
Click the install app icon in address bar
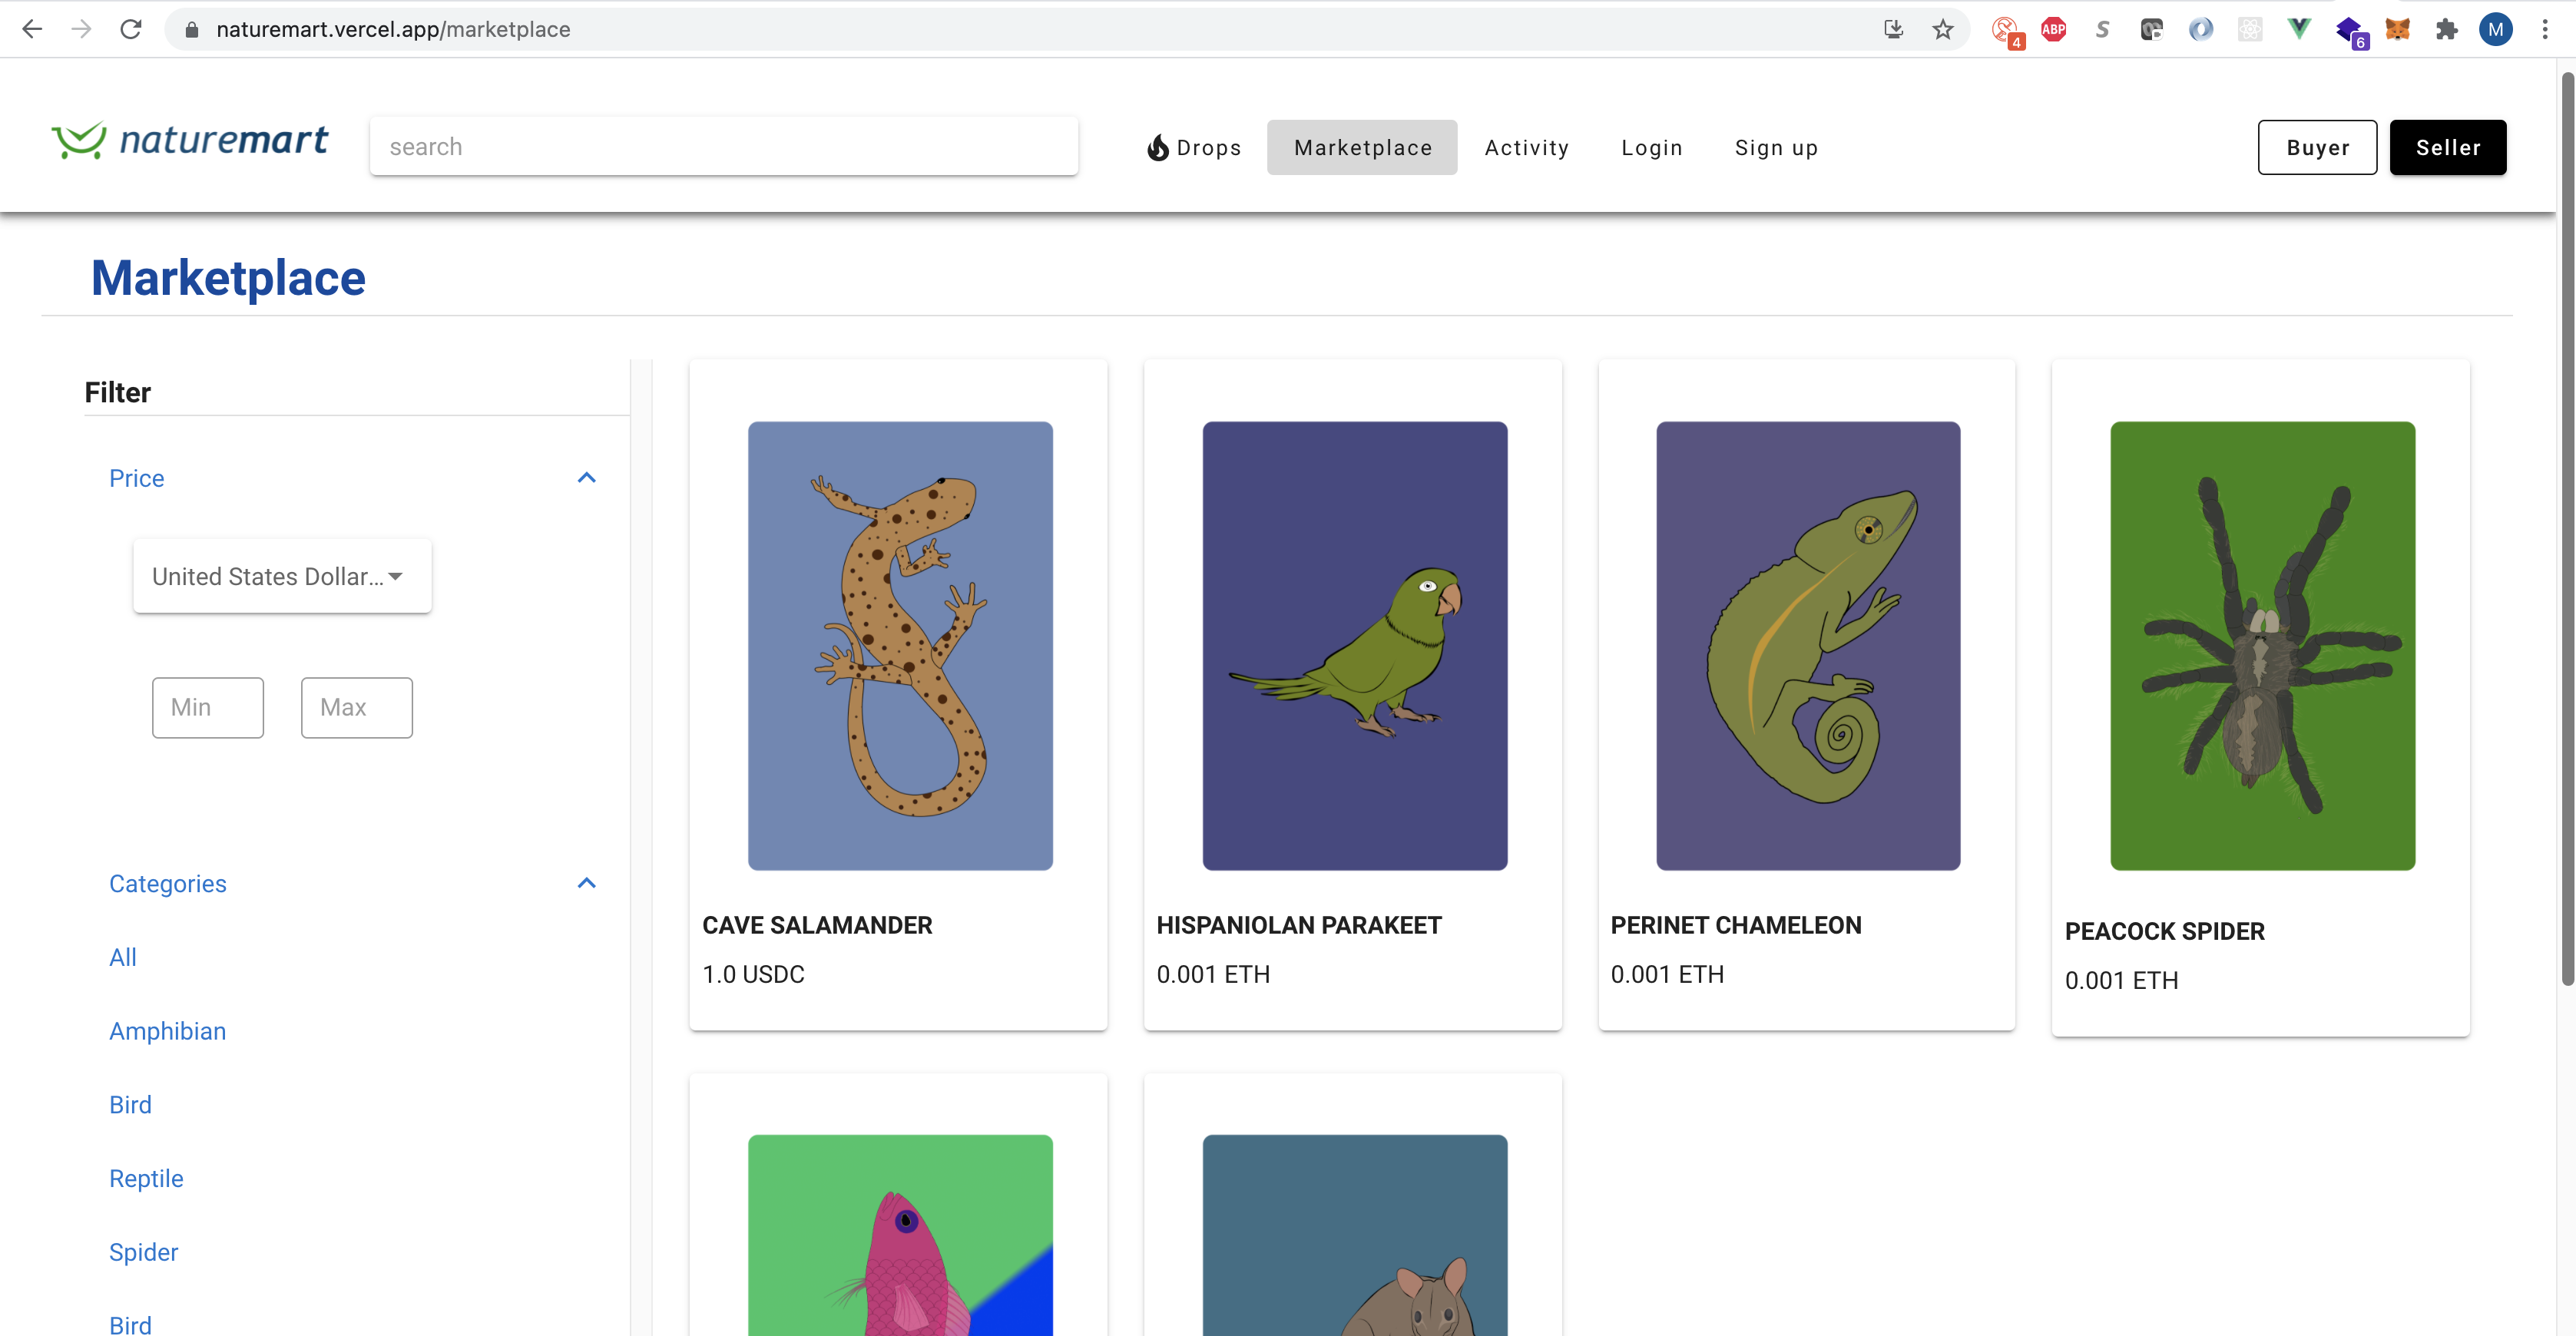coord(1893,29)
